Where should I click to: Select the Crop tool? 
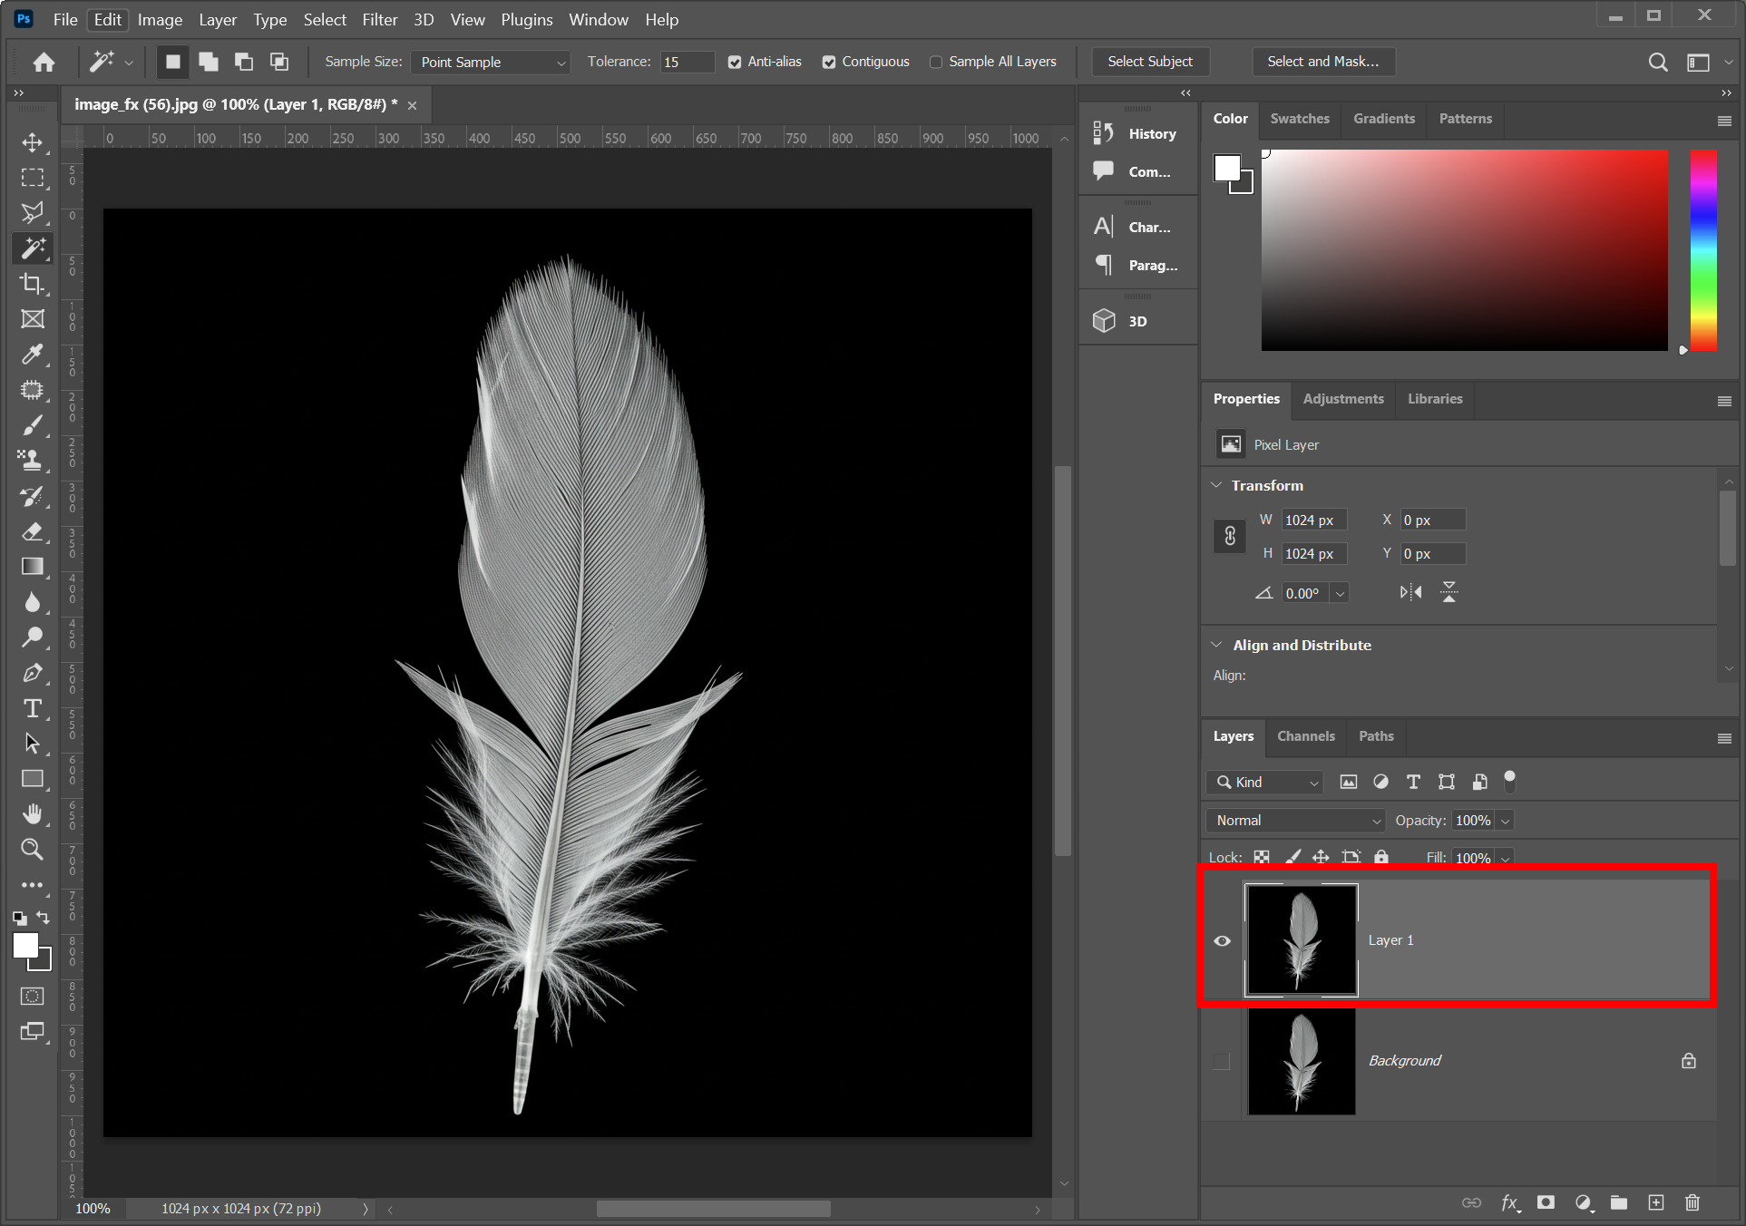(x=33, y=284)
